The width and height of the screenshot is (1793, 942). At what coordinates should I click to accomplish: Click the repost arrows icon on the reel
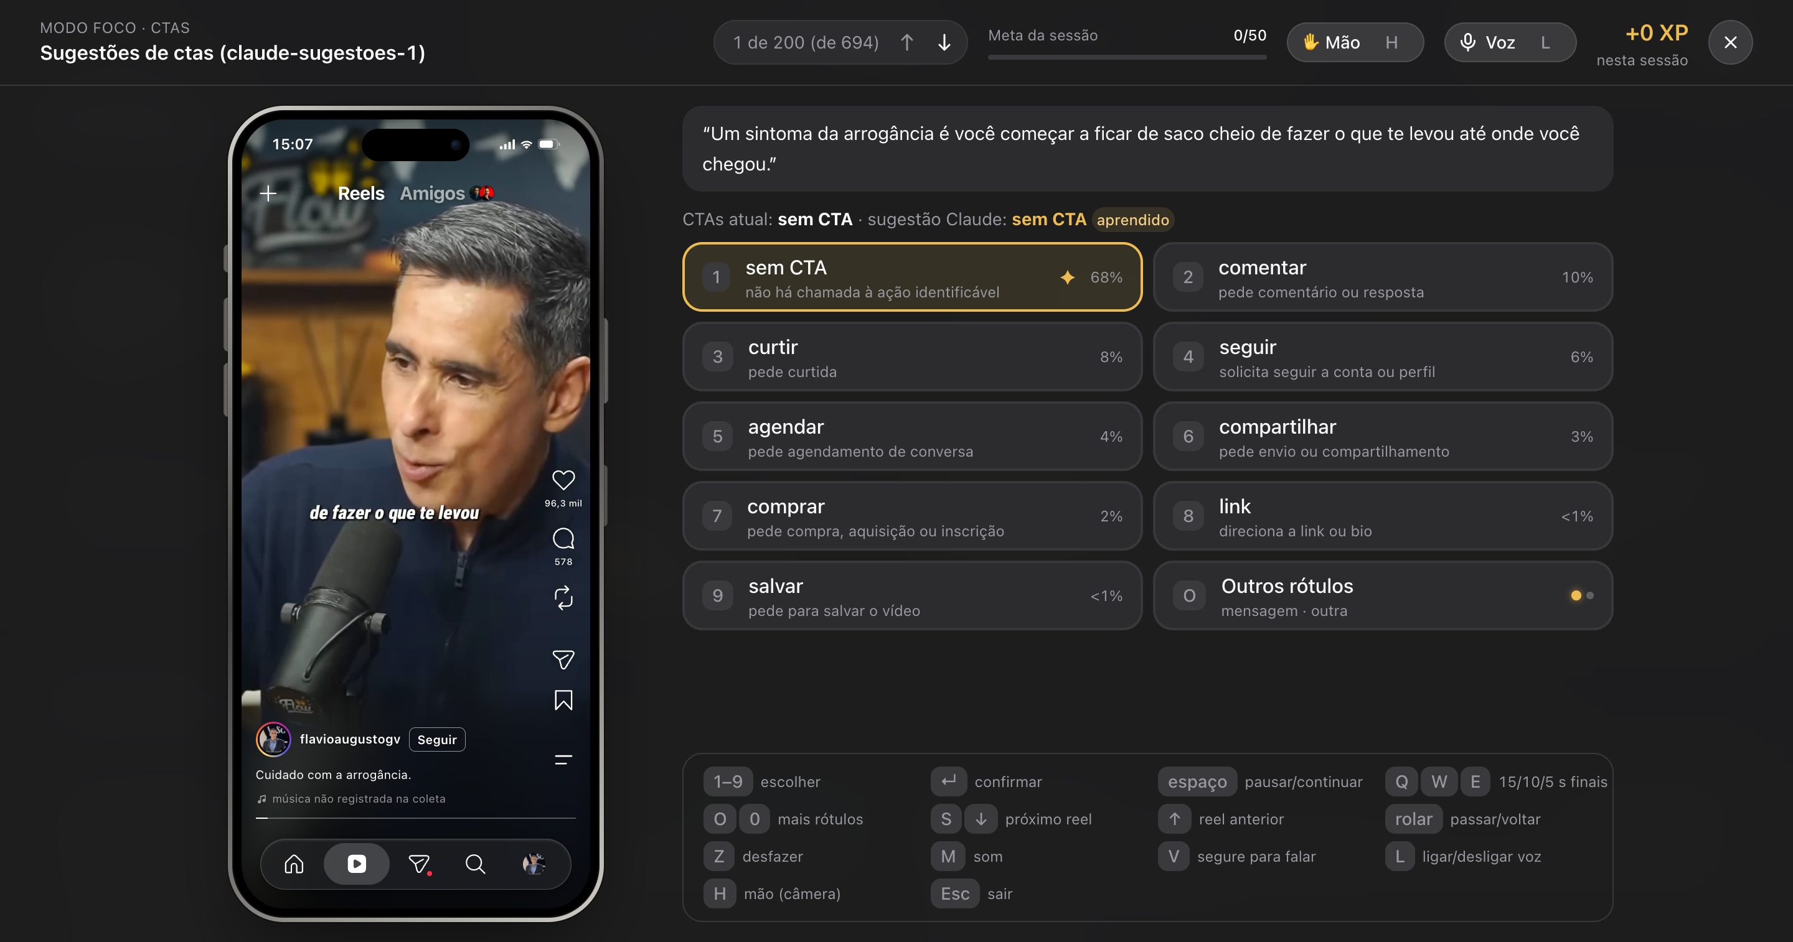[x=563, y=598]
